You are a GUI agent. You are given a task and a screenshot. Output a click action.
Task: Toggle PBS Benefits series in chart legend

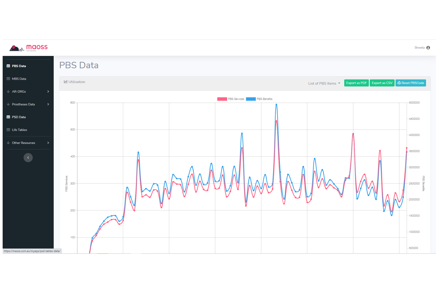pos(259,99)
